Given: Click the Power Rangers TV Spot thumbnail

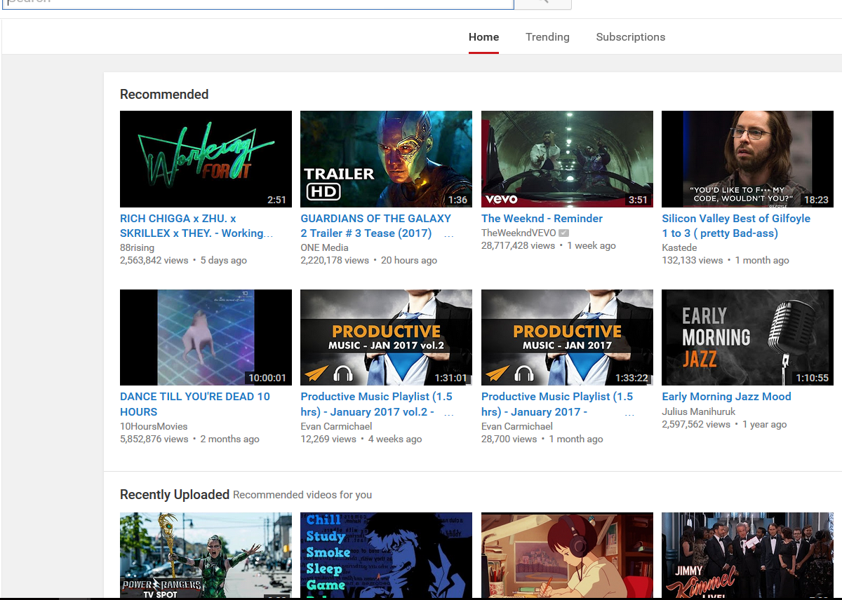Looking at the screenshot, I should 206,555.
